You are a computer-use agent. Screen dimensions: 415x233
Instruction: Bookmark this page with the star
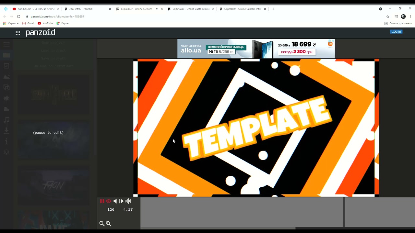tap(388, 17)
